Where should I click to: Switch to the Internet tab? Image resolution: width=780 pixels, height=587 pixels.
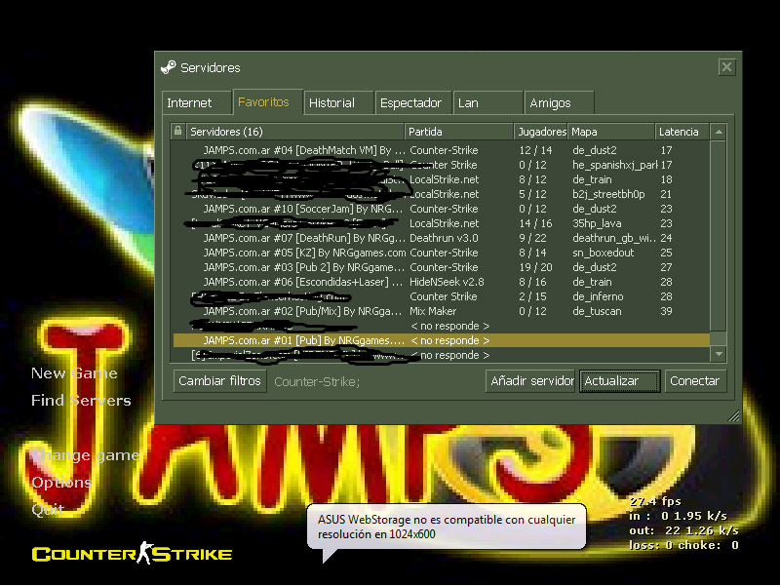point(197,103)
